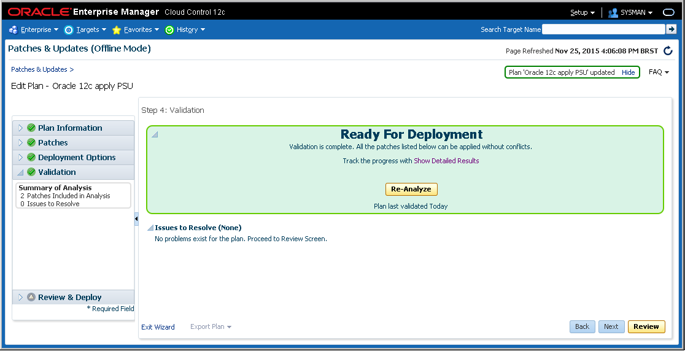Click Review & Deploy pending status icon
Viewport: 685px width, 351px height.
(x=31, y=297)
